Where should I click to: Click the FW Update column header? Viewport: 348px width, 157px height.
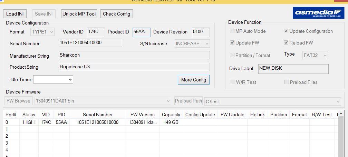click(232, 115)
